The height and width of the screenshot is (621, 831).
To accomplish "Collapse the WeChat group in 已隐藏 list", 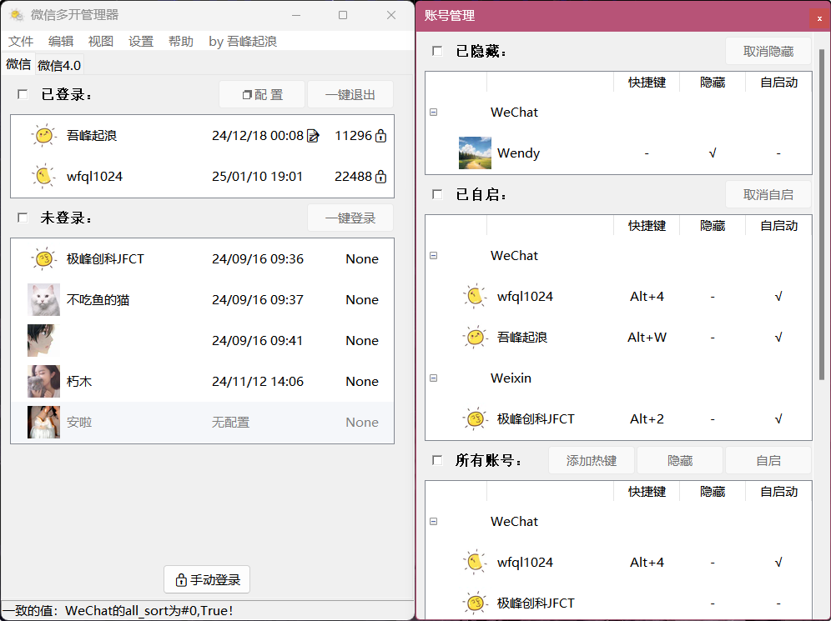I will pos(434,113).
